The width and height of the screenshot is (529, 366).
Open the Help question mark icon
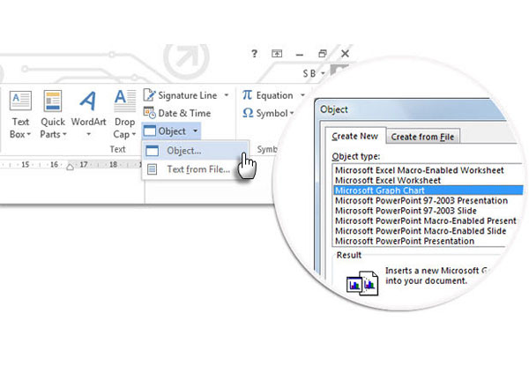[255, 53]
